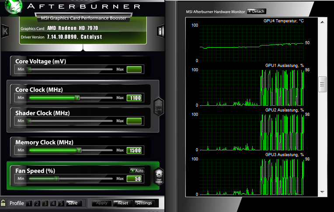The width and height of the screenshot is (334, 212).
Task: Click the Core Clock slider handle
Action: click(77, 98)
